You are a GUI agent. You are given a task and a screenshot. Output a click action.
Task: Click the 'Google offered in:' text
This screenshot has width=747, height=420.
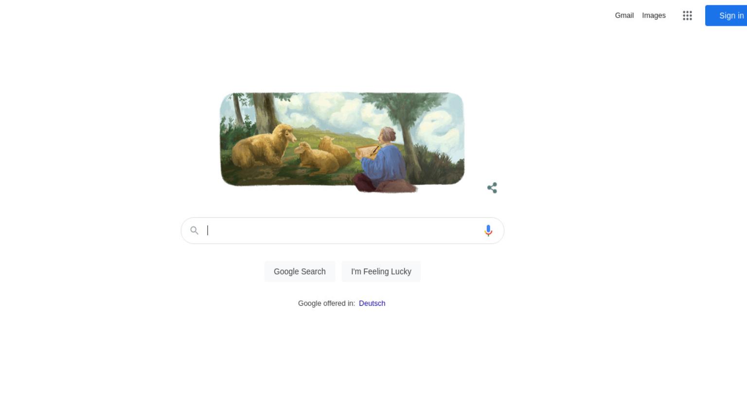(x=326, y=303)
